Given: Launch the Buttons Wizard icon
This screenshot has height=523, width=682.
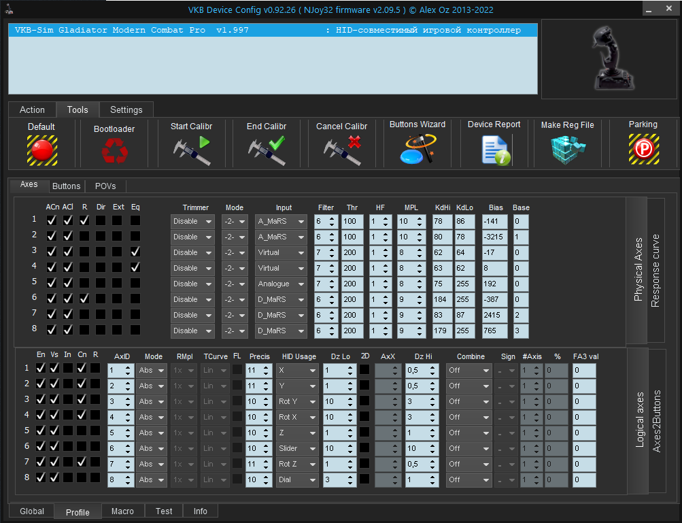Looking at the screenshot, I should tap(417, 149).
